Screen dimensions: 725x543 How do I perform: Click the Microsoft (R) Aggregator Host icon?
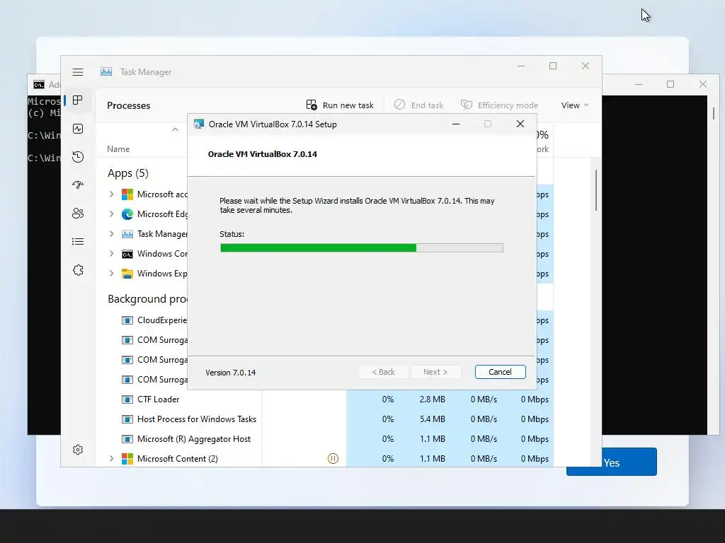pyautogui.click(x=127, y=439)
